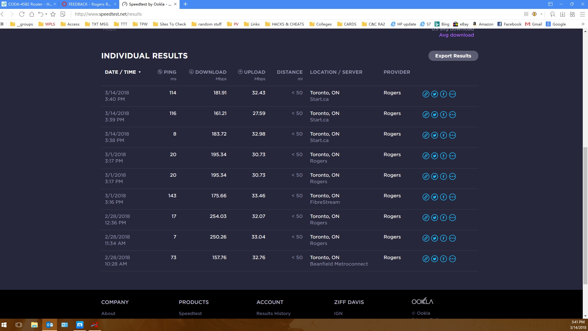Image resolution: width=588 pixels, height=331 pixels.
Task: Share 3:40 PM result on Facebook
Action: coord(444,94)
